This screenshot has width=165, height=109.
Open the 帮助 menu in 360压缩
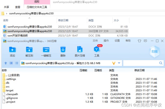pos(128,41)
